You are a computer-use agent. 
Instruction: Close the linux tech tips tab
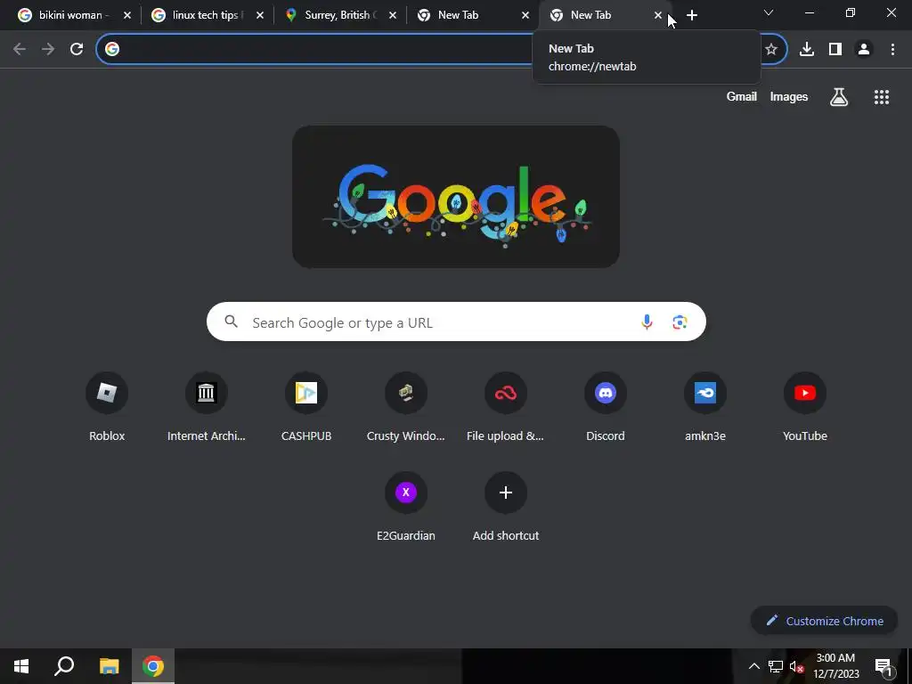coord(260,15)
